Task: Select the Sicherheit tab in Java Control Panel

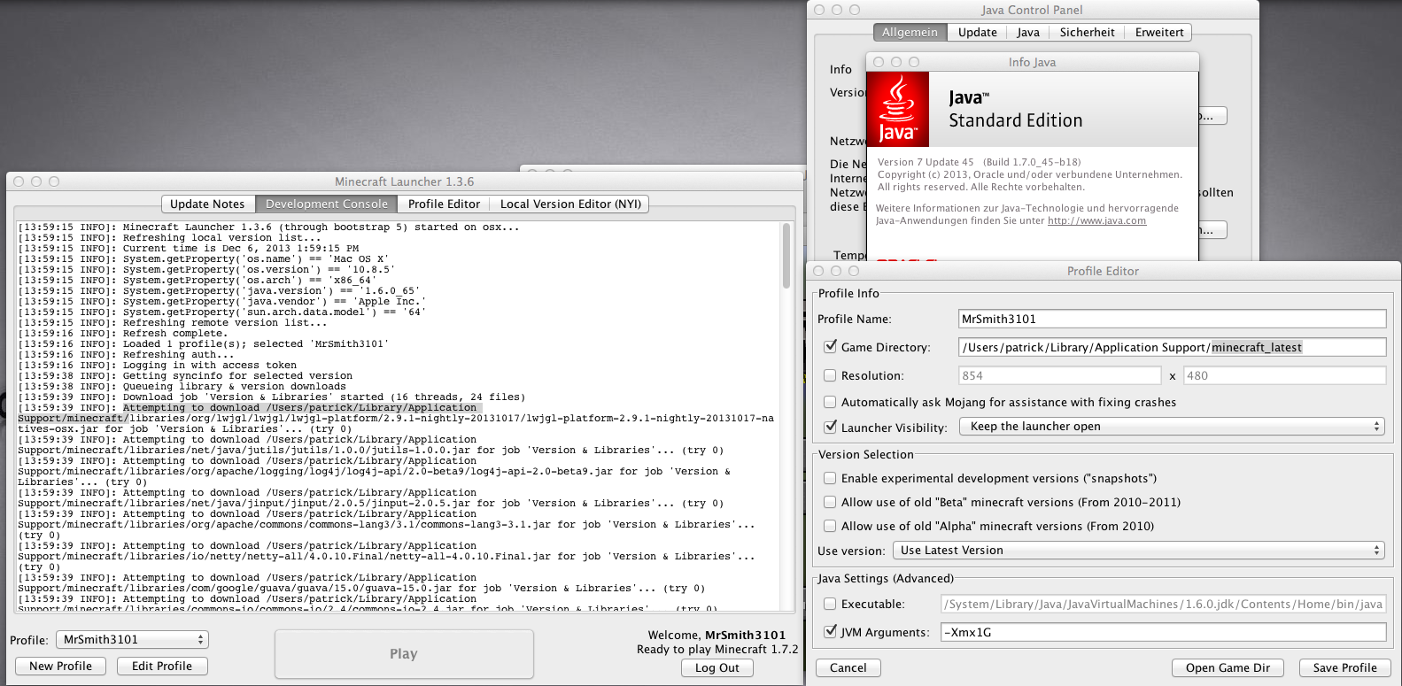Action: [1087, 33]
